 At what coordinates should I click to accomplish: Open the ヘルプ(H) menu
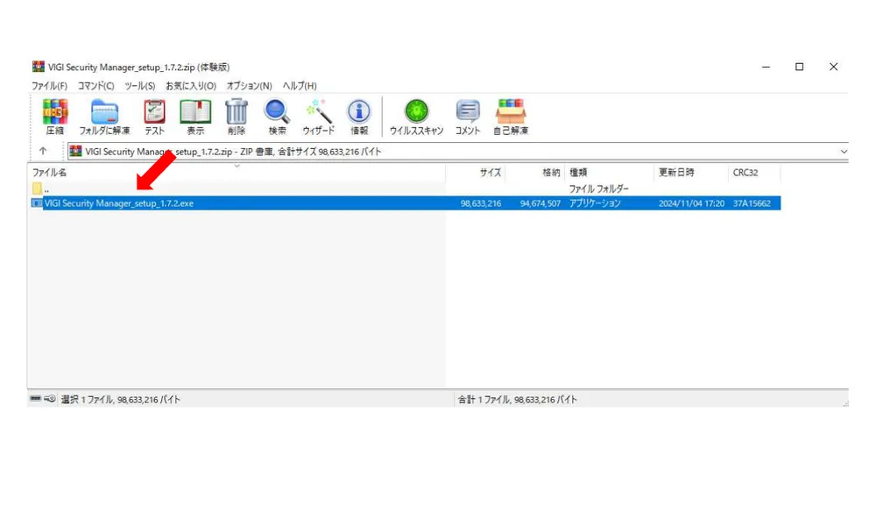(x=300, y=86)
